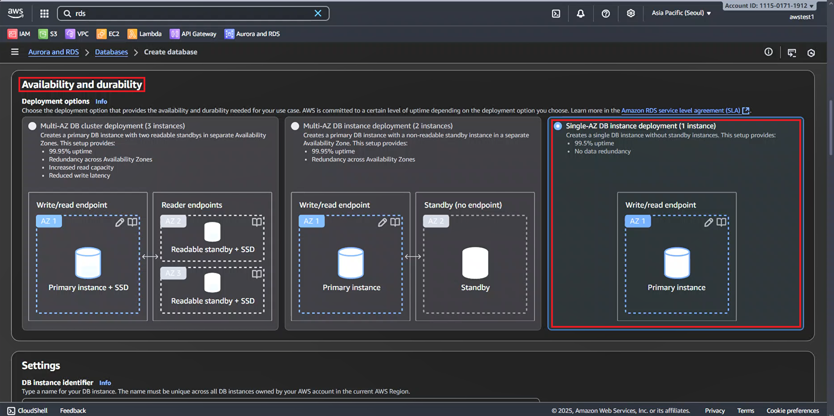Open the notifications bell
This screenshot has width=834, height=416.
point(580,13)
